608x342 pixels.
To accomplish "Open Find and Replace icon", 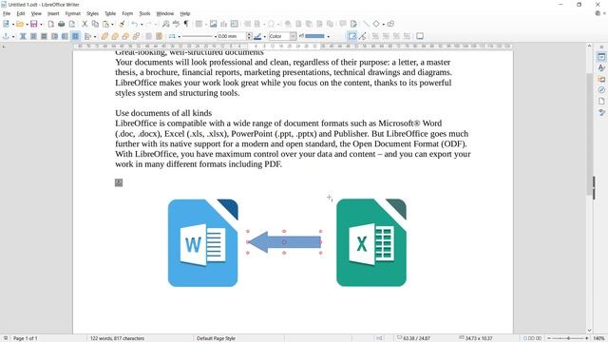I will coord(166,24).
